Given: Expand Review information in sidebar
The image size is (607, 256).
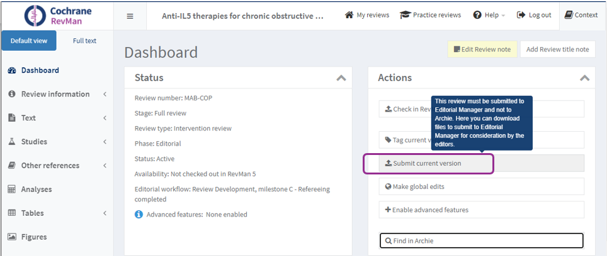Looking at the screenshot, I should pyautogui.click(x=55, y=94).
